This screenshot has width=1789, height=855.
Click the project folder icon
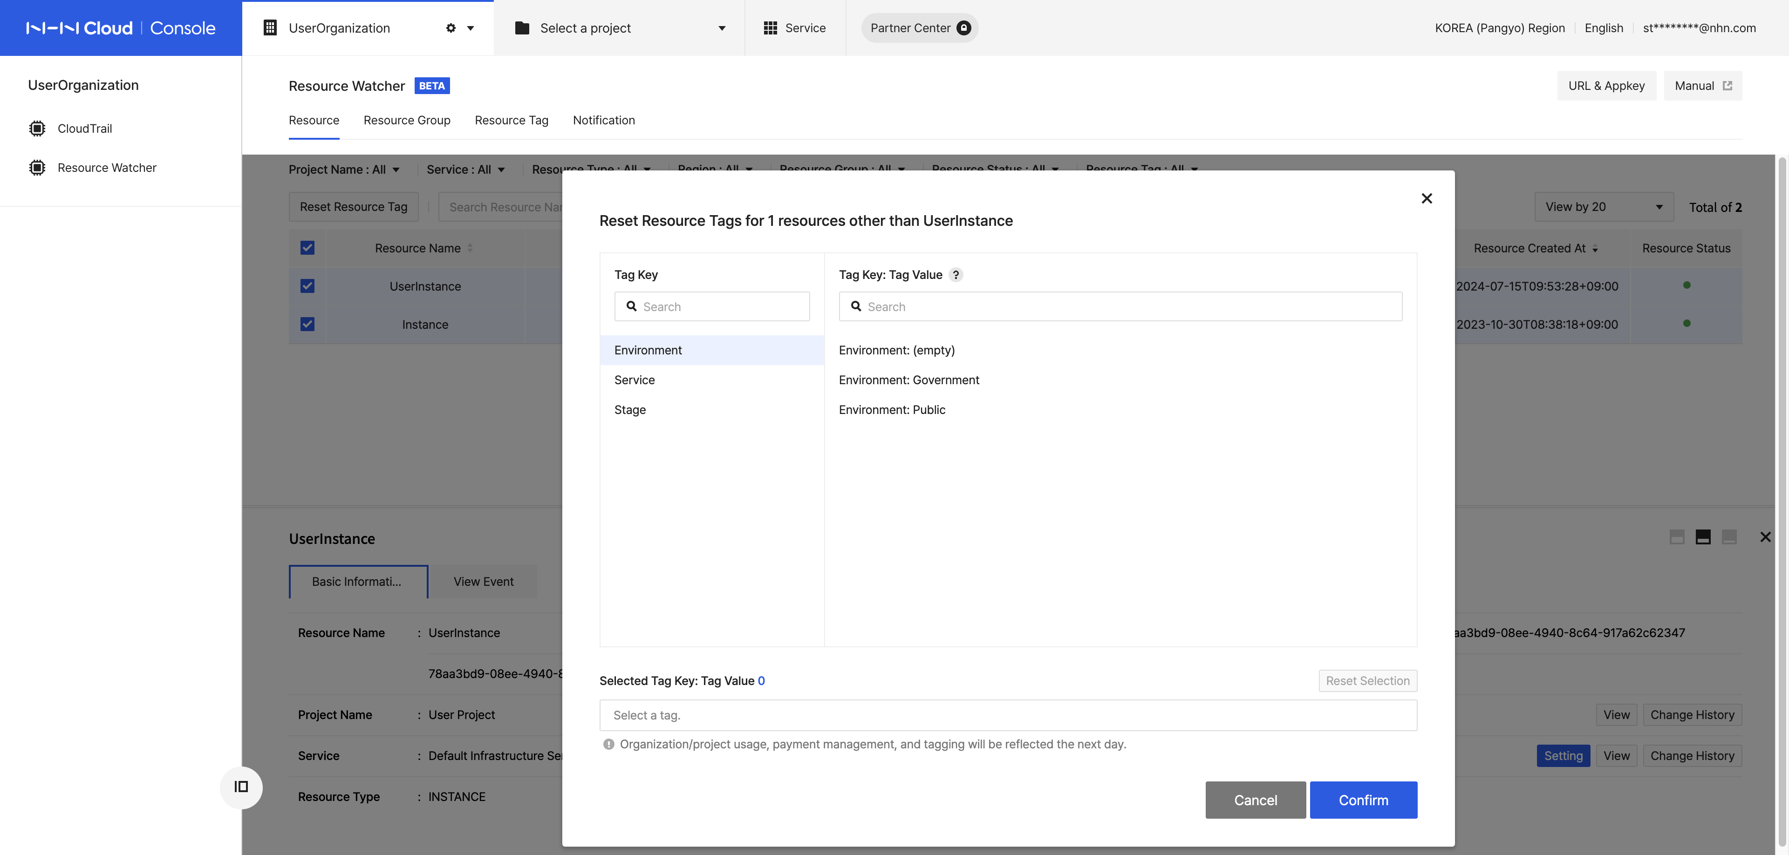[x=522, y=28]
